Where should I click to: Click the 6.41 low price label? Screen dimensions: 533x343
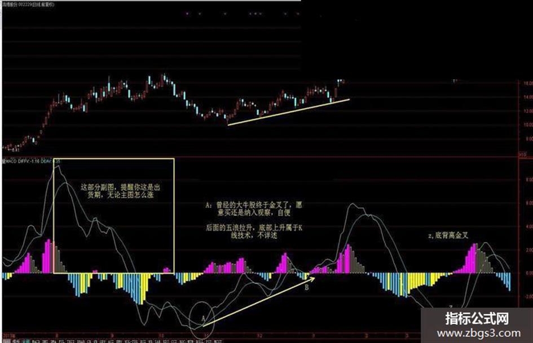tap(15, 149)
